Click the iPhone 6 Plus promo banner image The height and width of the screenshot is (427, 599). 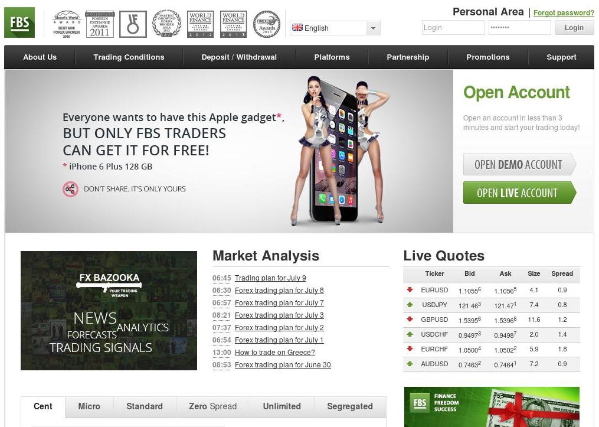pos(229,151)
